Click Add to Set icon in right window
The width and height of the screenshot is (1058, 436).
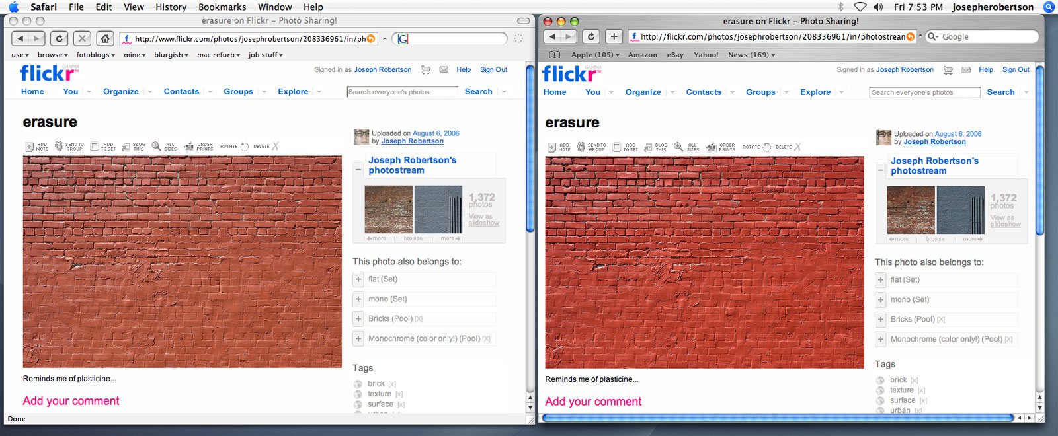tap(617, 147)
